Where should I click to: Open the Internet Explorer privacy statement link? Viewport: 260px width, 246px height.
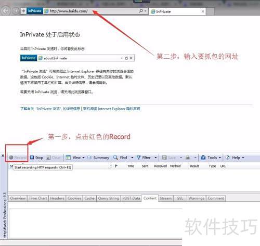[x=112, y=109]
